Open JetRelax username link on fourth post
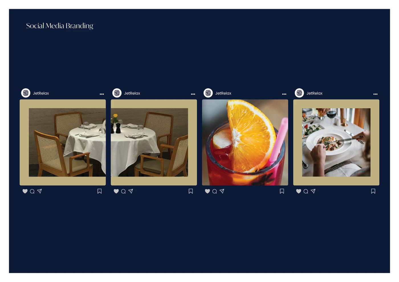The height and width of the screenshot is (282, 399). (314, 93)
